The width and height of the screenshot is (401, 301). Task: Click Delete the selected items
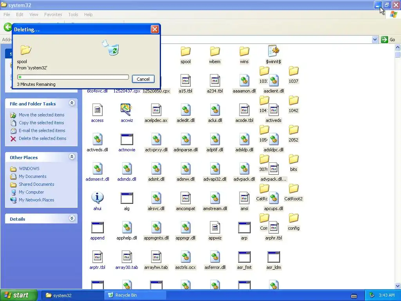pos(42,138)
